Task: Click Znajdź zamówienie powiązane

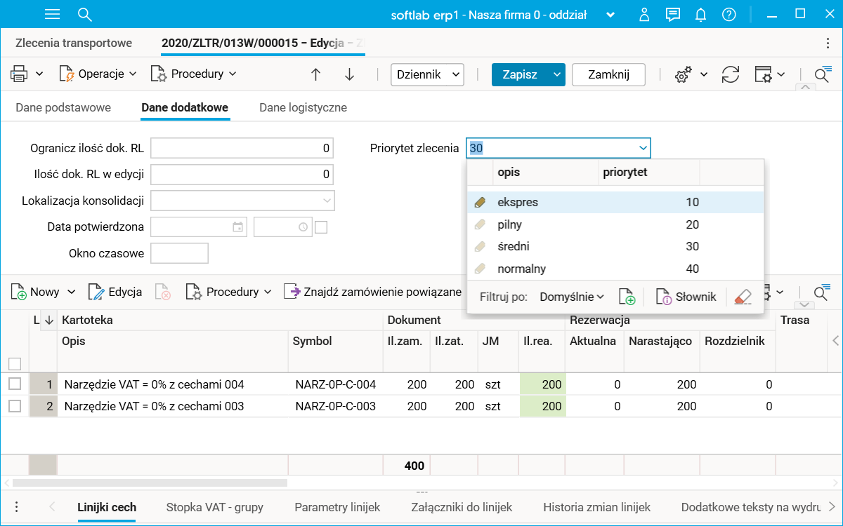Action: coord(372,292)
